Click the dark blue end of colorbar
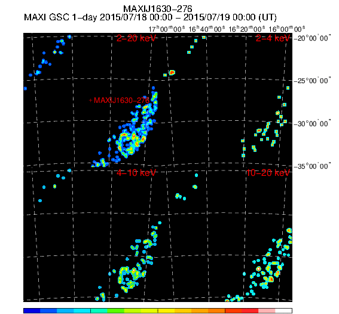The height and width of the screenshot is (314, 339). click(x=32, y=311)
